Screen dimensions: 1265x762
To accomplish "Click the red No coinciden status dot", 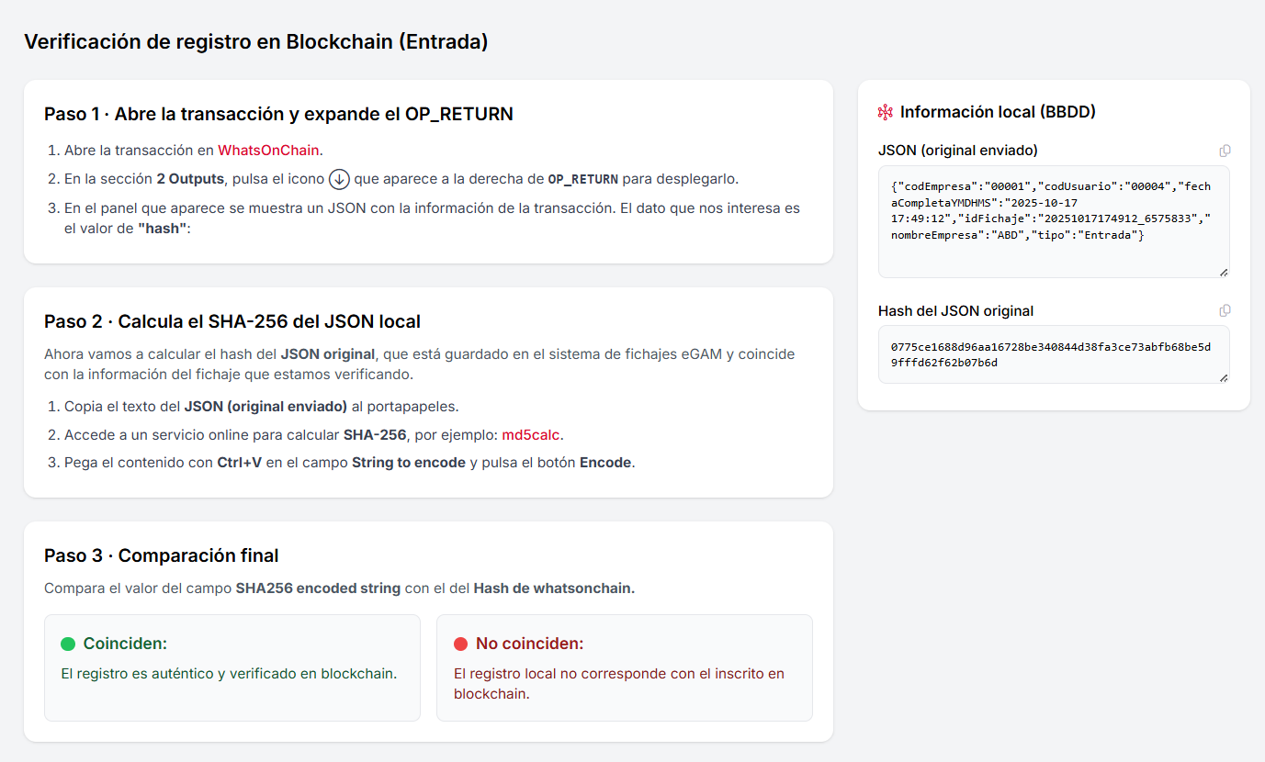I will [460, 643].
